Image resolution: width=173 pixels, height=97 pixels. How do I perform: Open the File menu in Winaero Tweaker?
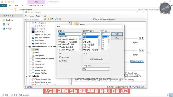click(26, 16)
